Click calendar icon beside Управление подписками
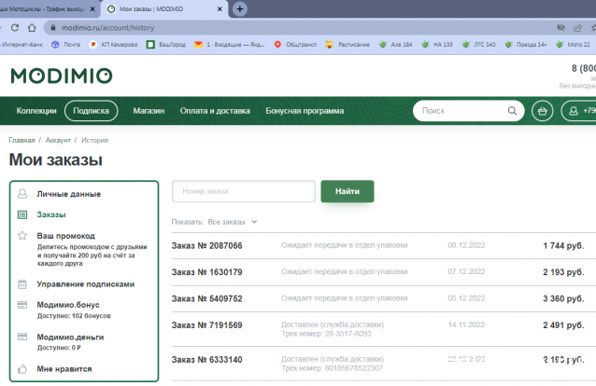The width and height of the screenshot is (596, 386). 22,283
